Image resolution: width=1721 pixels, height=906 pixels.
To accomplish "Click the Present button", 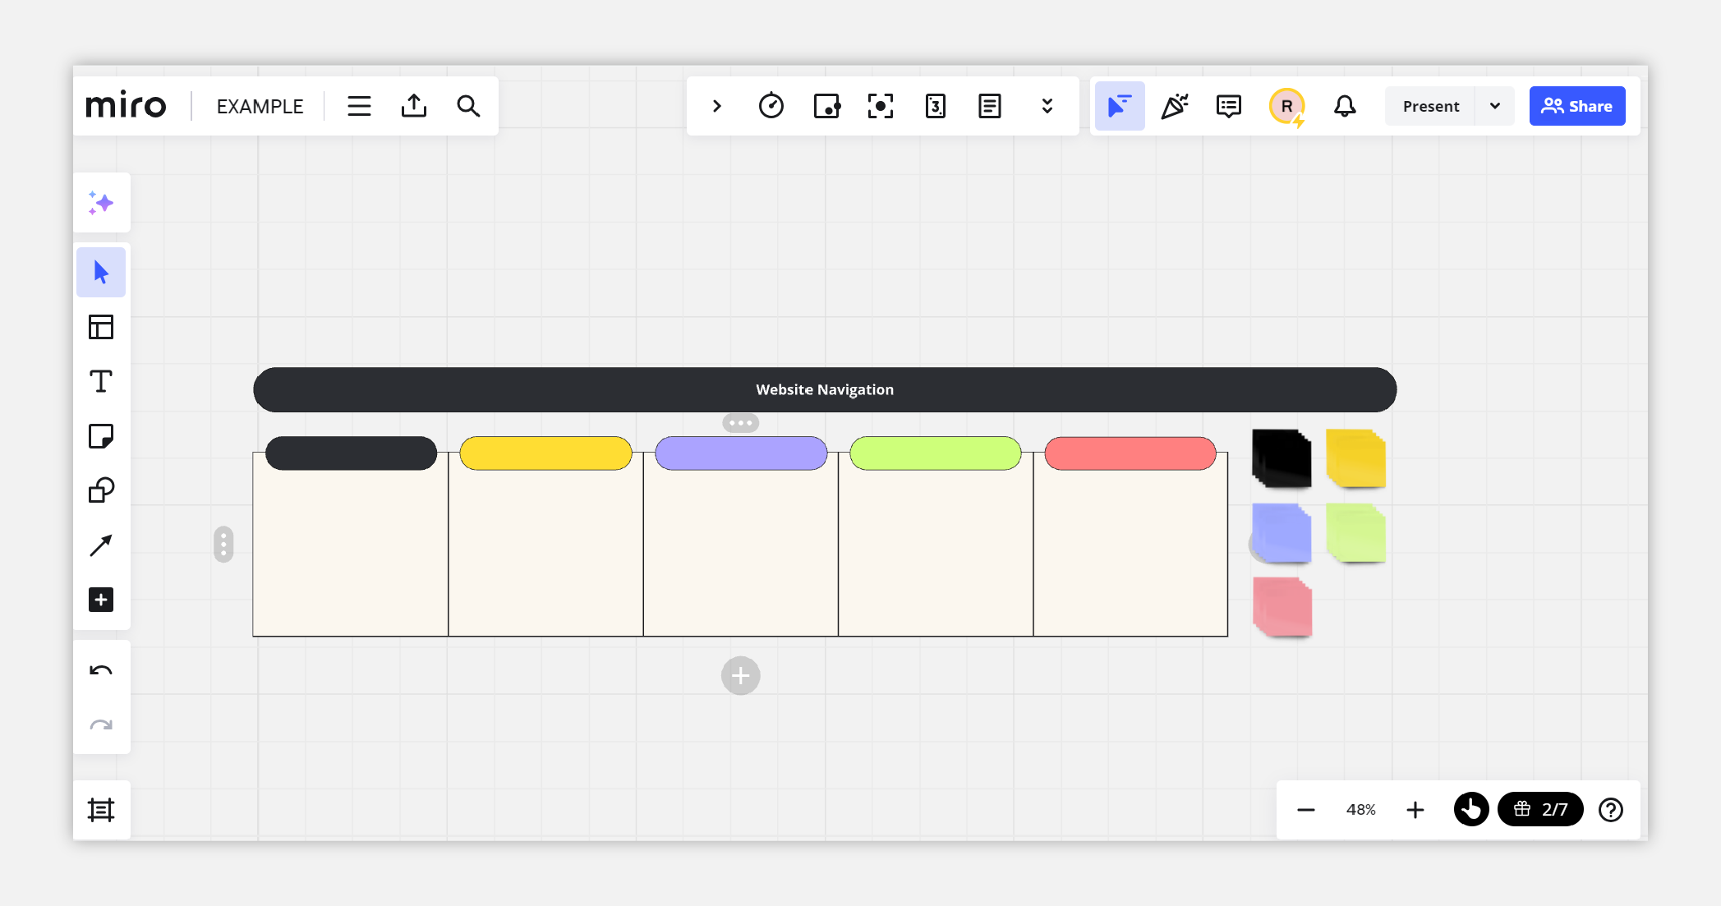I will [1430, 106].
